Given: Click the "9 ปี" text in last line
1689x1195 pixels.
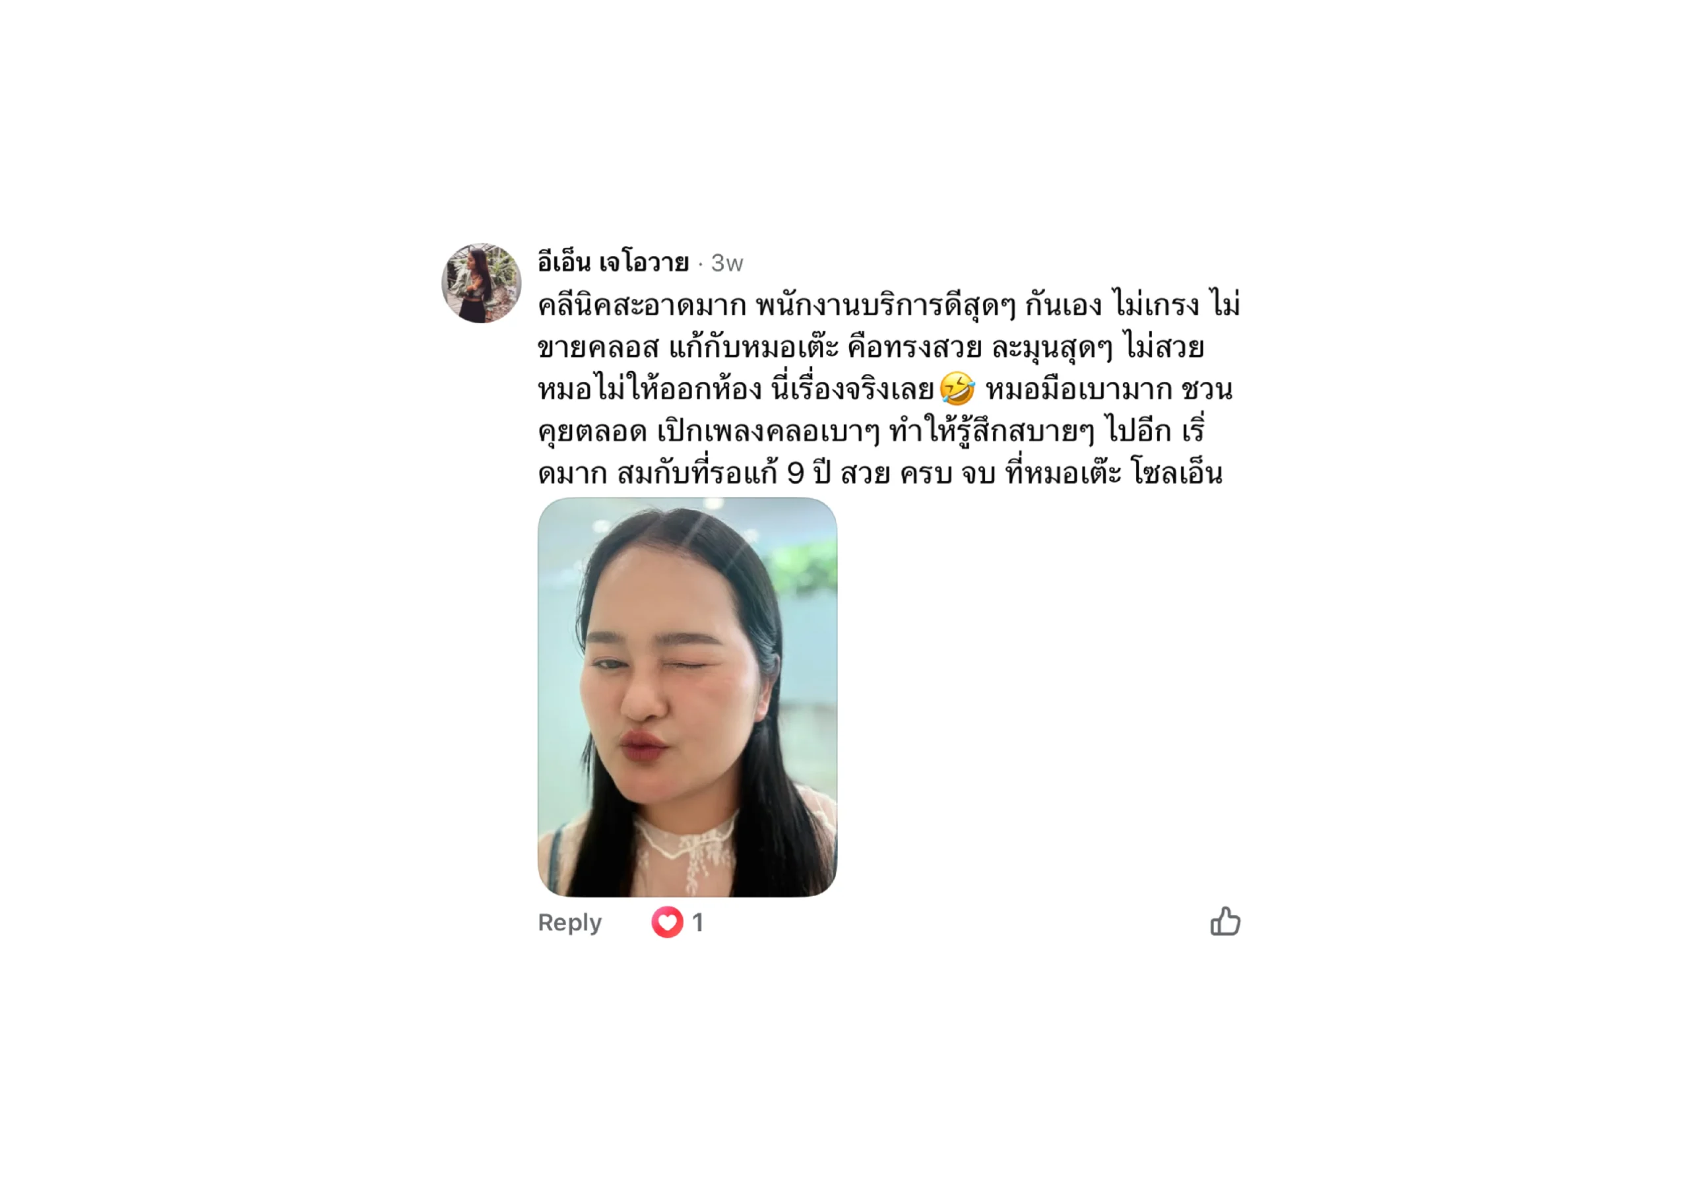Looking at the screenshot, I should tap(808, 473).
